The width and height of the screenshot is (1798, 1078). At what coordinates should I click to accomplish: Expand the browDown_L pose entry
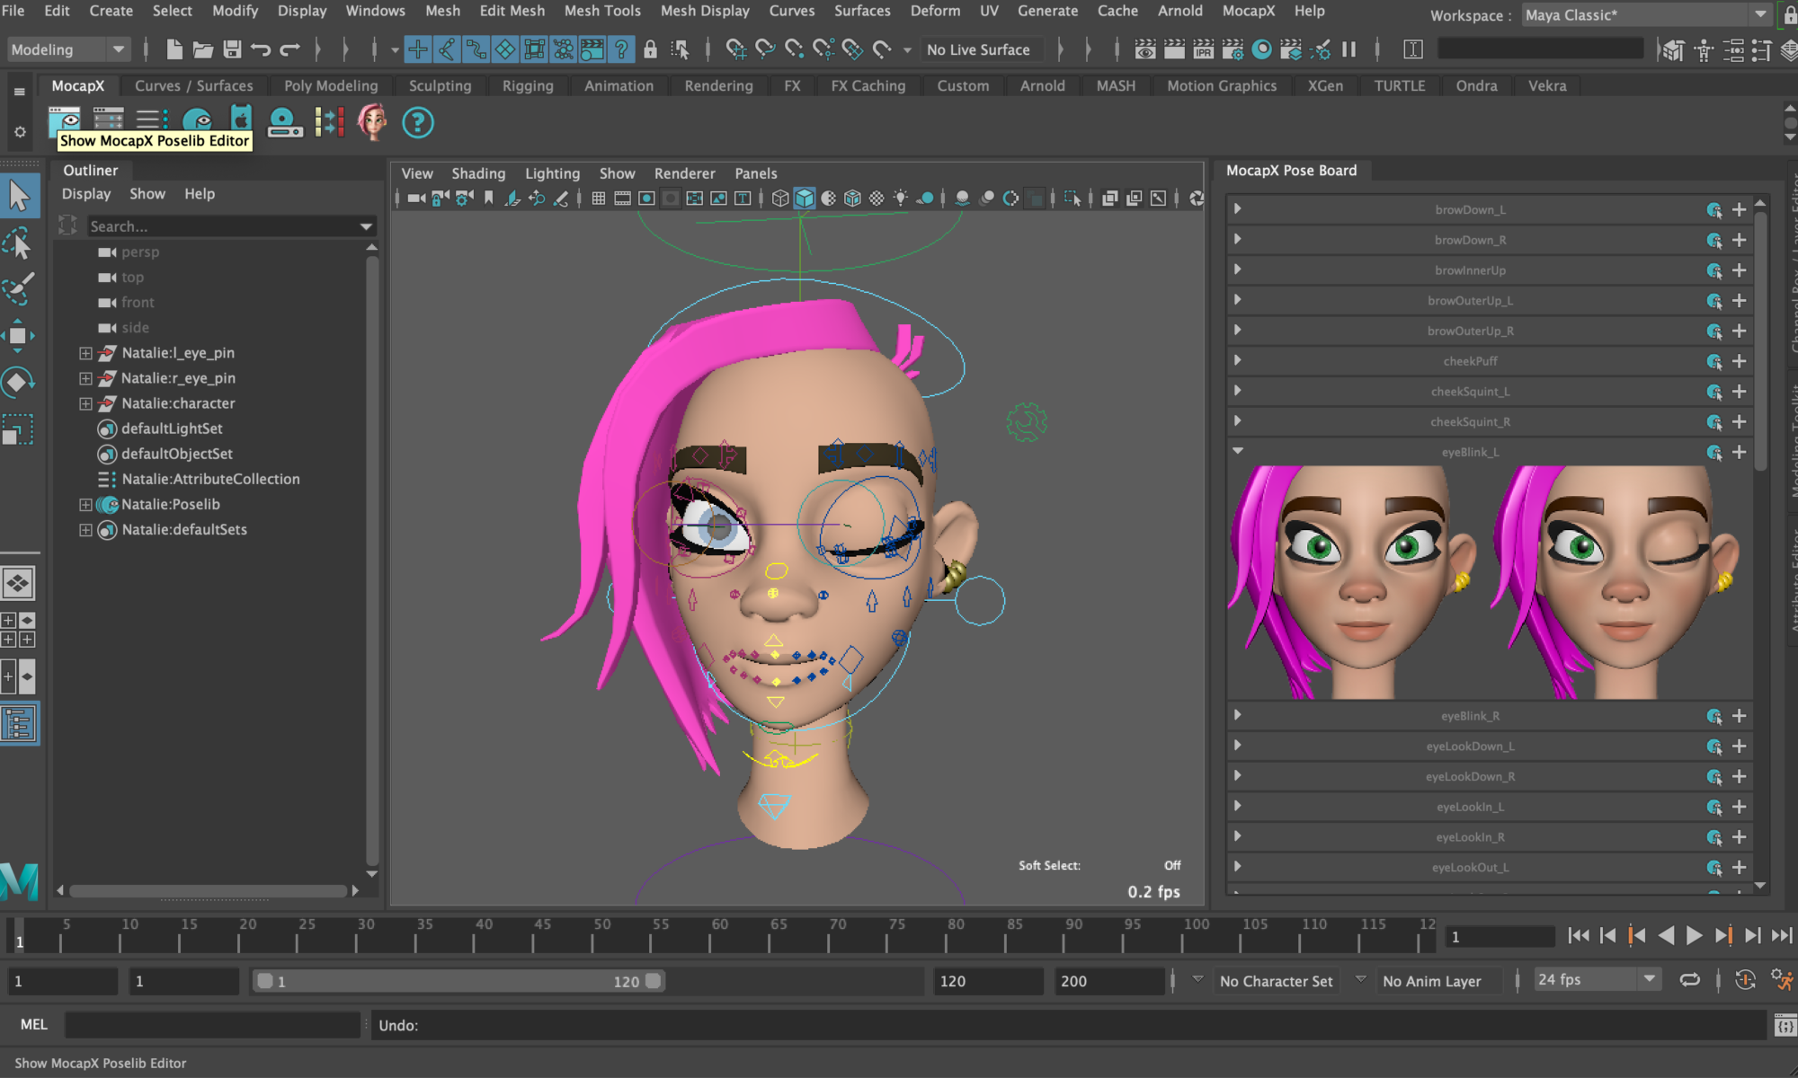pos(1235,208)
